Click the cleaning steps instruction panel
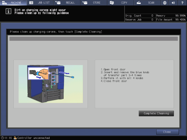The height and width of the screenshot is (140, 187). click(134, 84)
